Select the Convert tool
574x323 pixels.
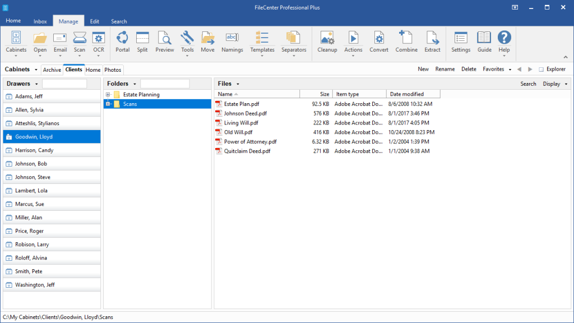[x=379, y=42]
